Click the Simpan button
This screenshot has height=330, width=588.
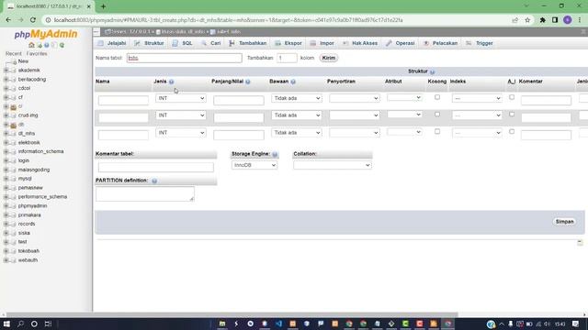(x=564, y=222)
